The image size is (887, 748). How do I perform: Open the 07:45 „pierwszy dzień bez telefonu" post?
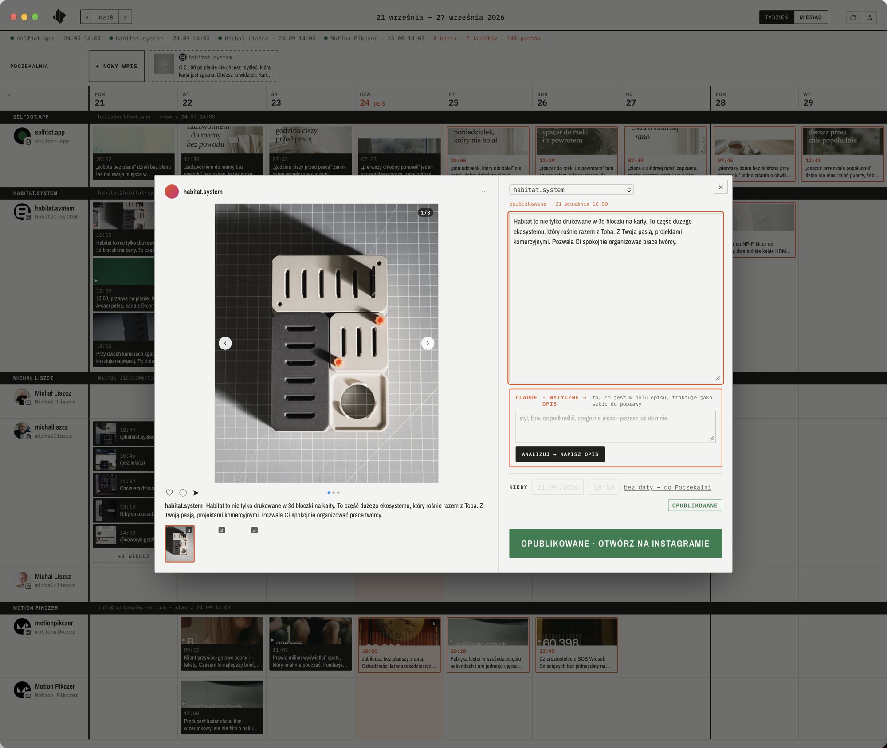[x=754, y=154]
